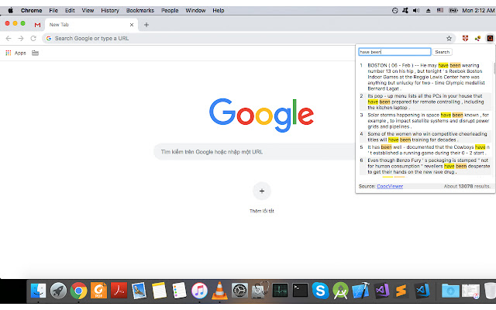Screen dimensions: 496x310
Task: Add a shortcut with the plus button
Action: click(262, 191)
